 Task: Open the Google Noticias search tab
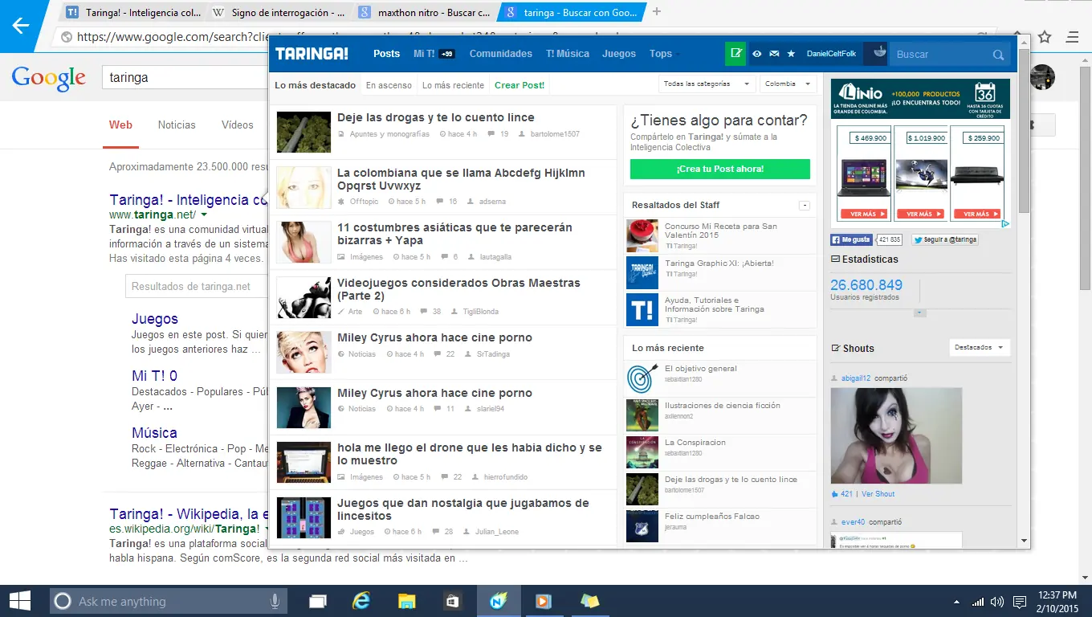177,125
